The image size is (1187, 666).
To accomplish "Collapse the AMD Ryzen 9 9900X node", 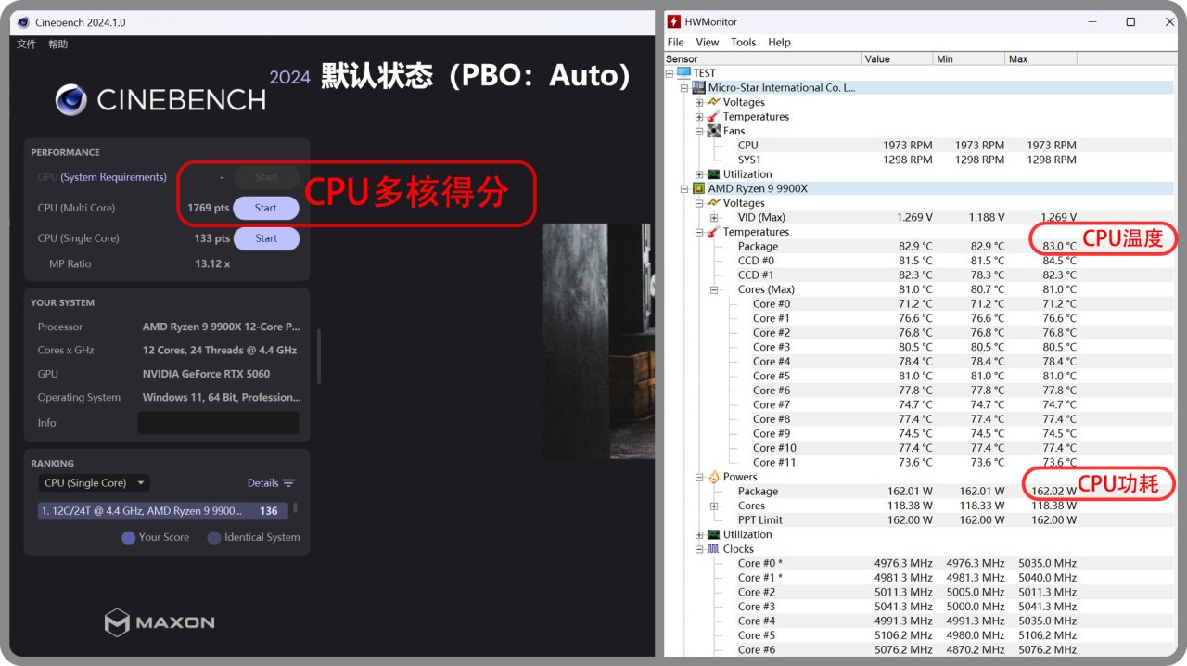I will point(684,188).
